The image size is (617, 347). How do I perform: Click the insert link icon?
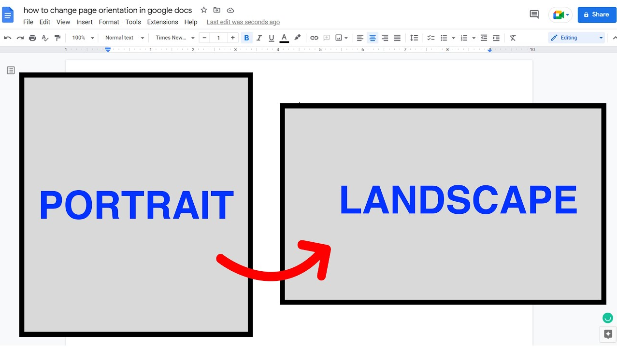click(314, 38)
